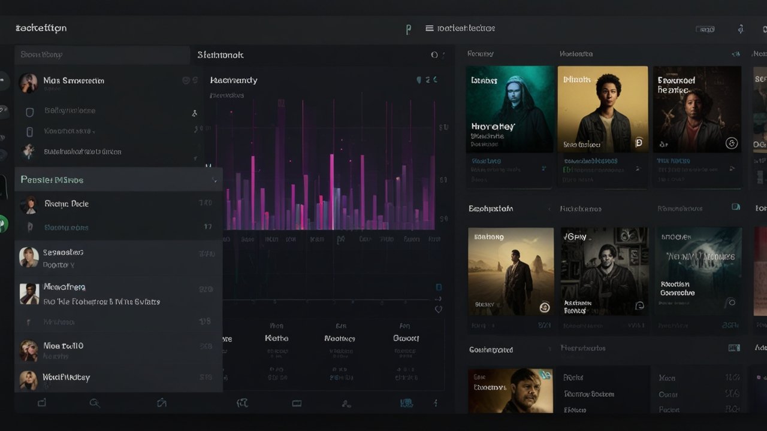Select the Neotincs tab under the chart
The image size is (767, 431).
(340, 338)
